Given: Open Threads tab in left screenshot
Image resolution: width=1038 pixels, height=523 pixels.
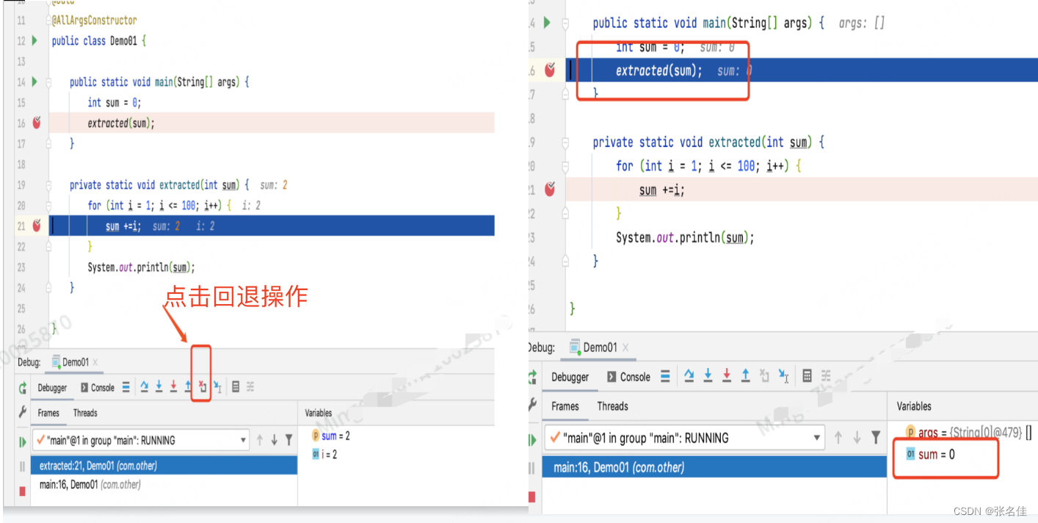Looking at the screenshot, I should pyautogui.click(x=85, y=413).
